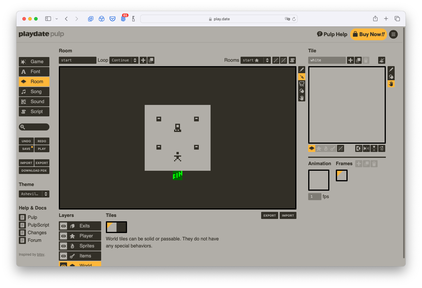
Task: Toggle visibility of the Exits layer
Action: pyautogui.click(x=64, y=226)
